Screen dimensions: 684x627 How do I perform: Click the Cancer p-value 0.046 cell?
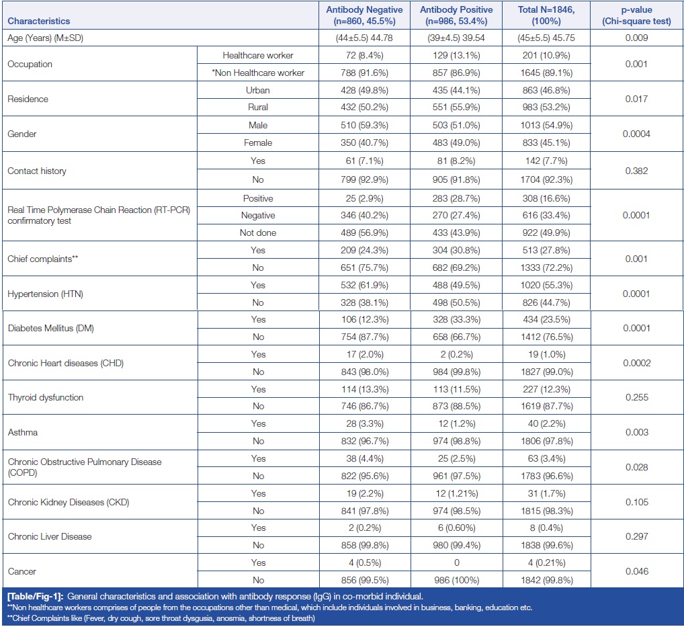(x=635, y=572)
